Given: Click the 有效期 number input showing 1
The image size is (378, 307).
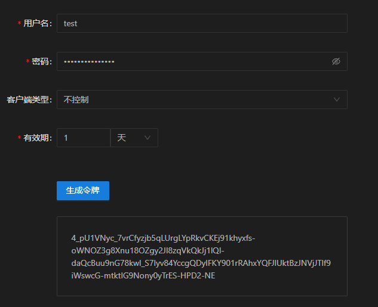Looking at the screenshot, I should pos(83,138).
